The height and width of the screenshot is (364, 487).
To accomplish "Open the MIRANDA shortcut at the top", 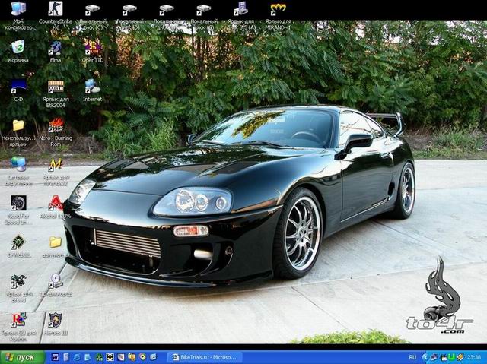I will click(278, 10).
